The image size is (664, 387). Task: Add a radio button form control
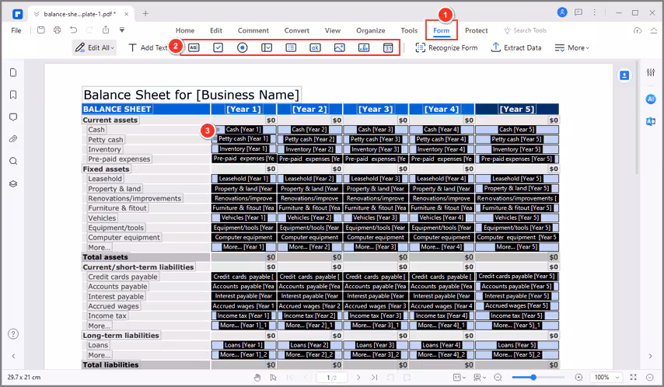click(x=243, y=48)
